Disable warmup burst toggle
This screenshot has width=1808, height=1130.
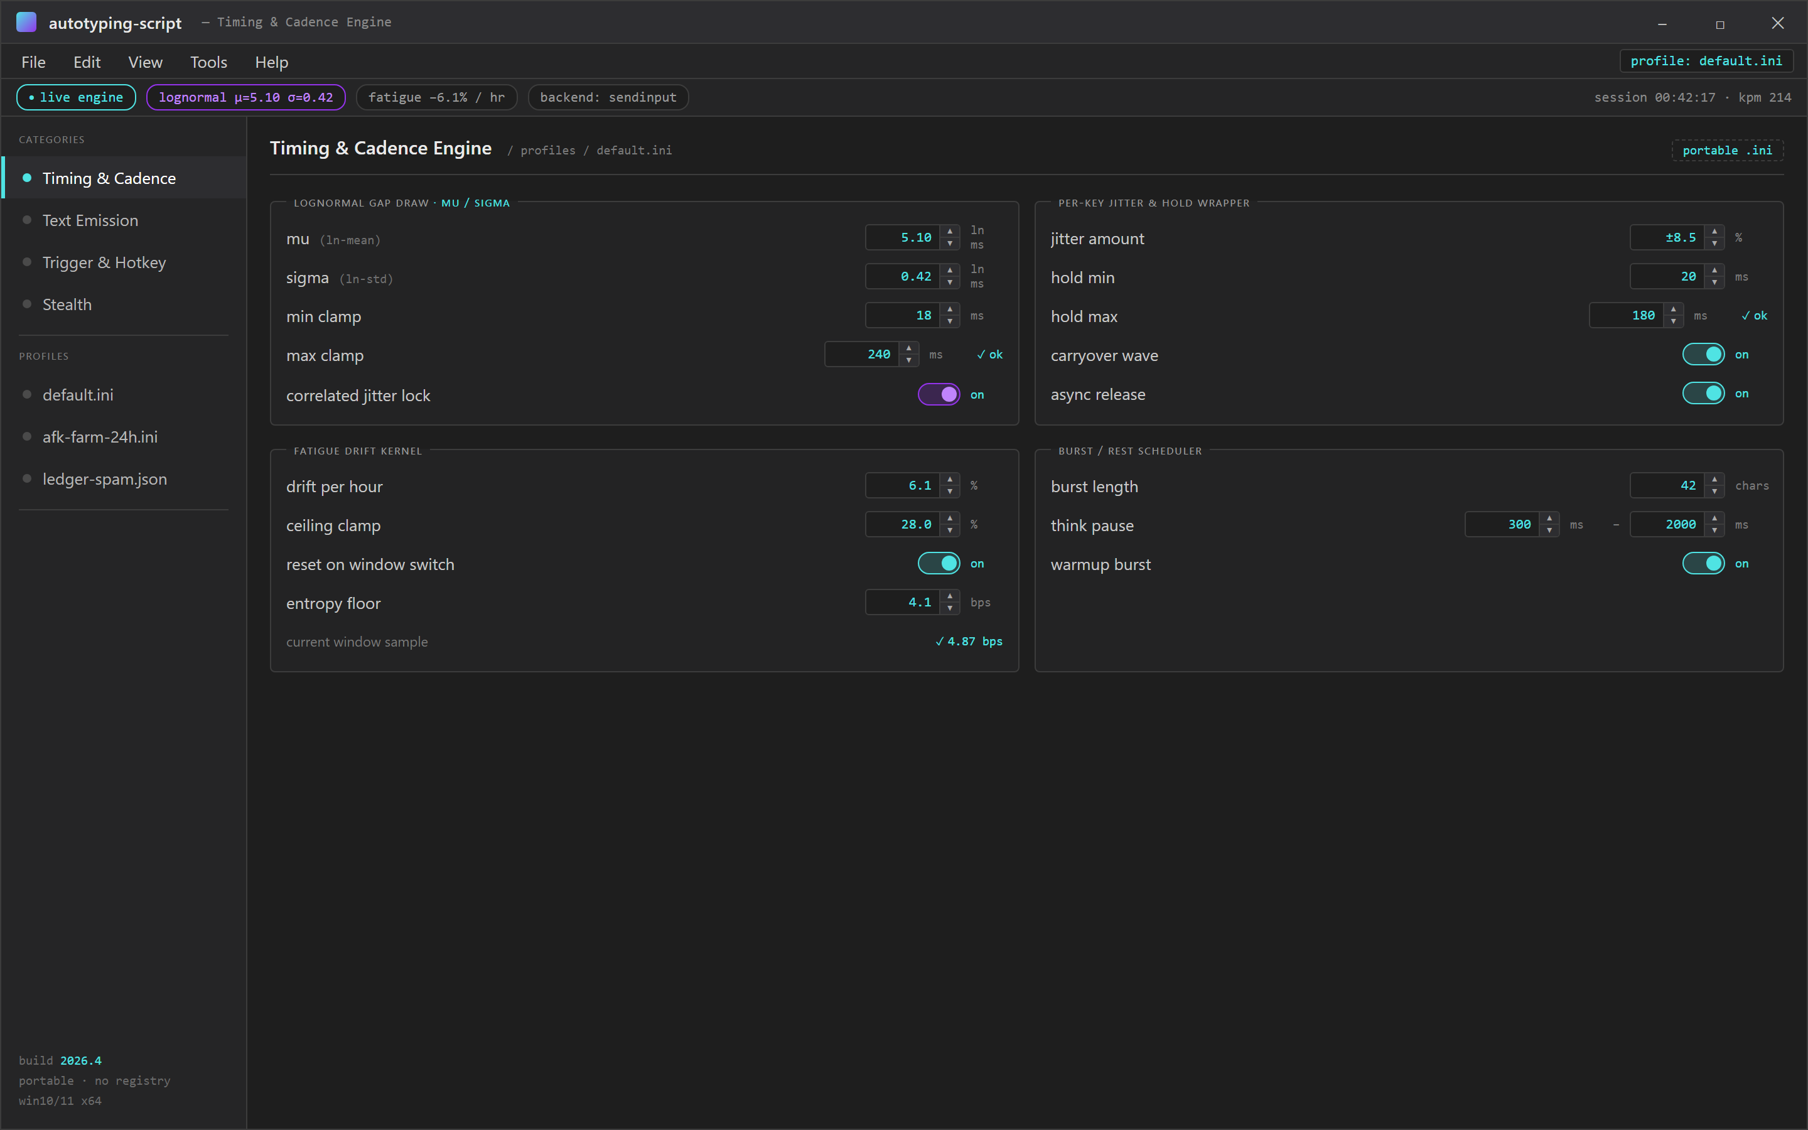(1703, 564)
